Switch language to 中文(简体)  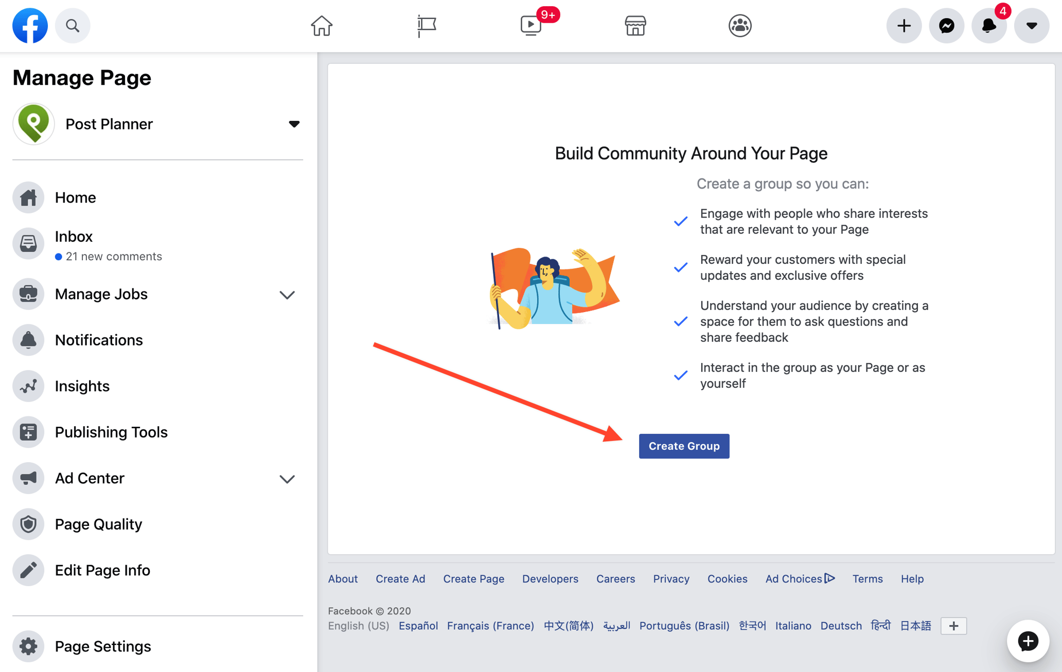pos(569,626)
